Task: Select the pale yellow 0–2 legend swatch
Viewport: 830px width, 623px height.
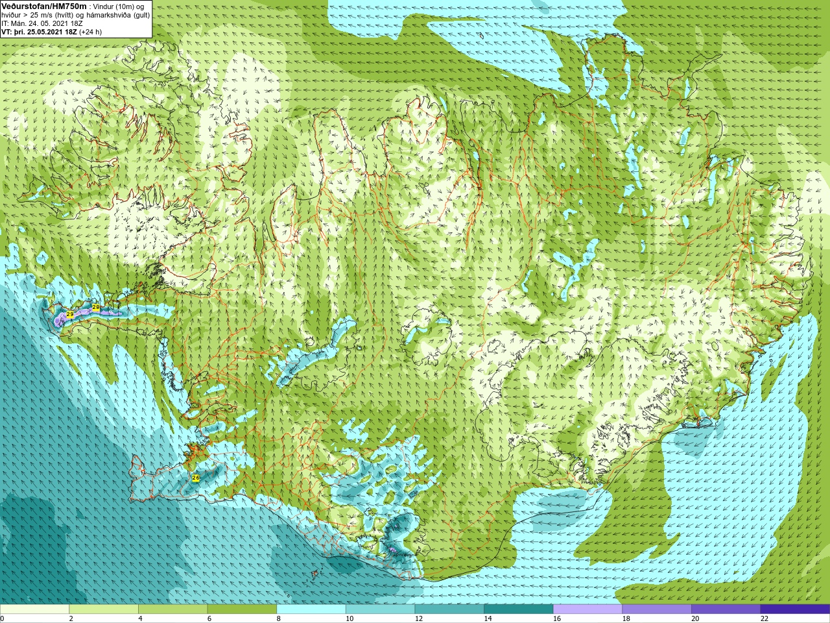Action: (x=34, y=609)
